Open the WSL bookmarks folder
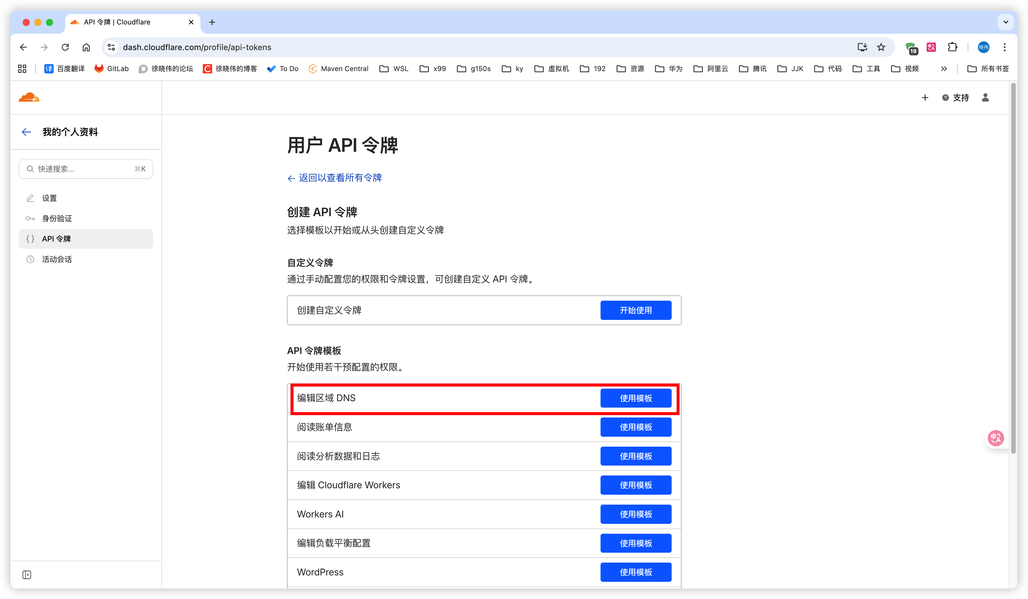This screenshot has width=1028, height=599. 394,68
